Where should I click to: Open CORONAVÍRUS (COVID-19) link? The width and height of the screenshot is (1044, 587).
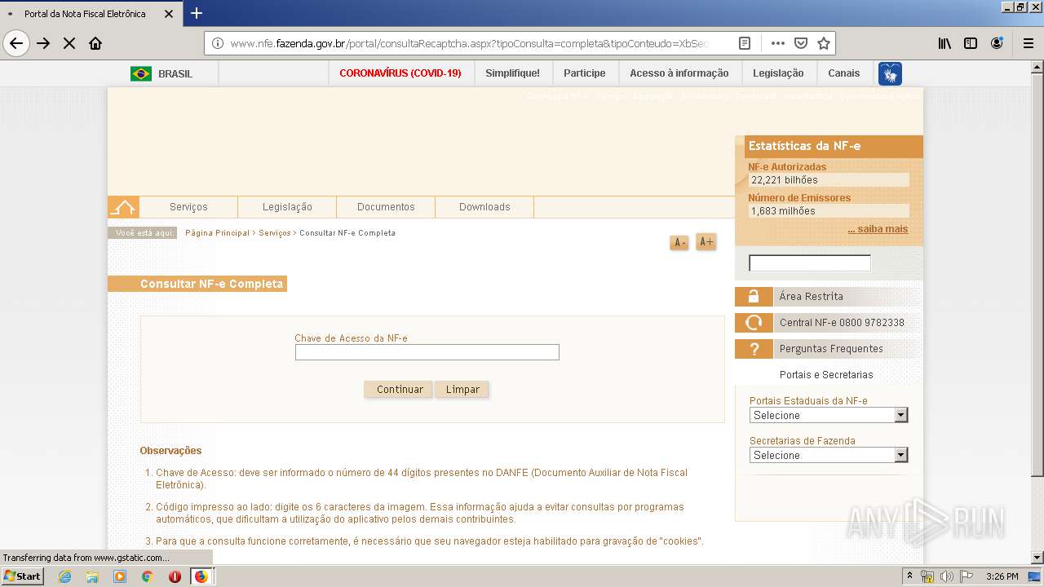400,73
